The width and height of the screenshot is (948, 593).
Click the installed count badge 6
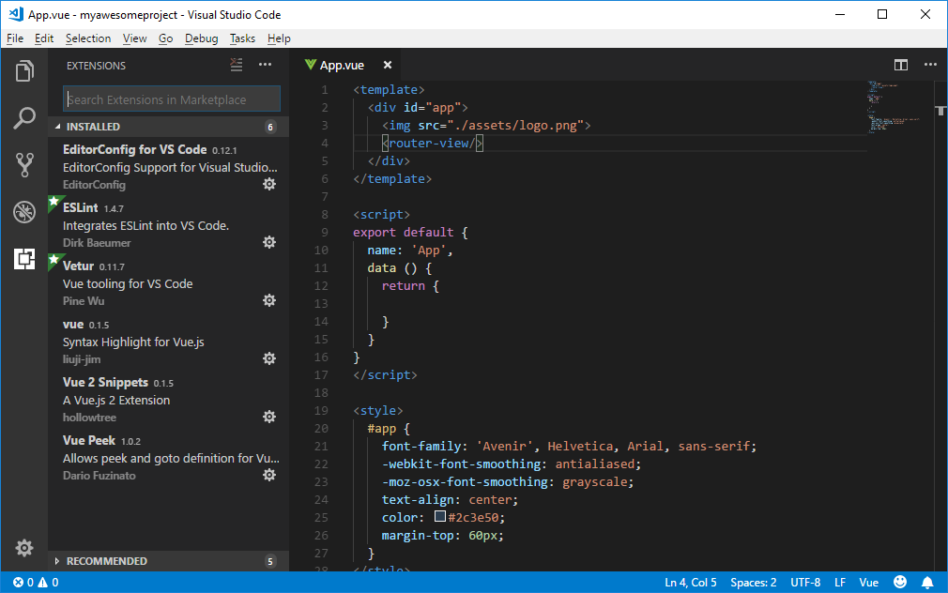pyautogui.click(x=270, y=127)
